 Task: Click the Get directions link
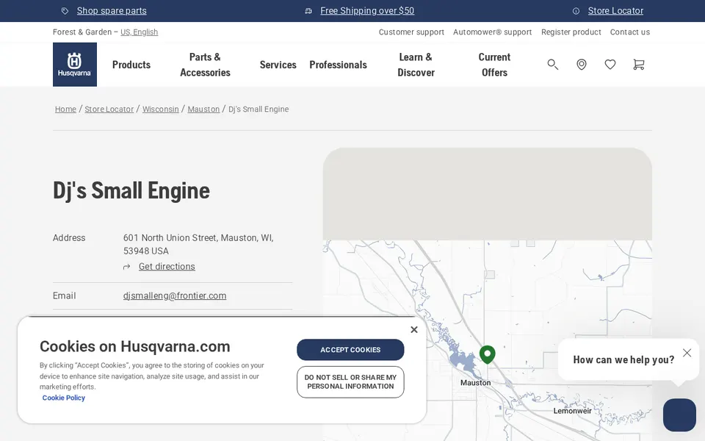(x=167, y=266)
